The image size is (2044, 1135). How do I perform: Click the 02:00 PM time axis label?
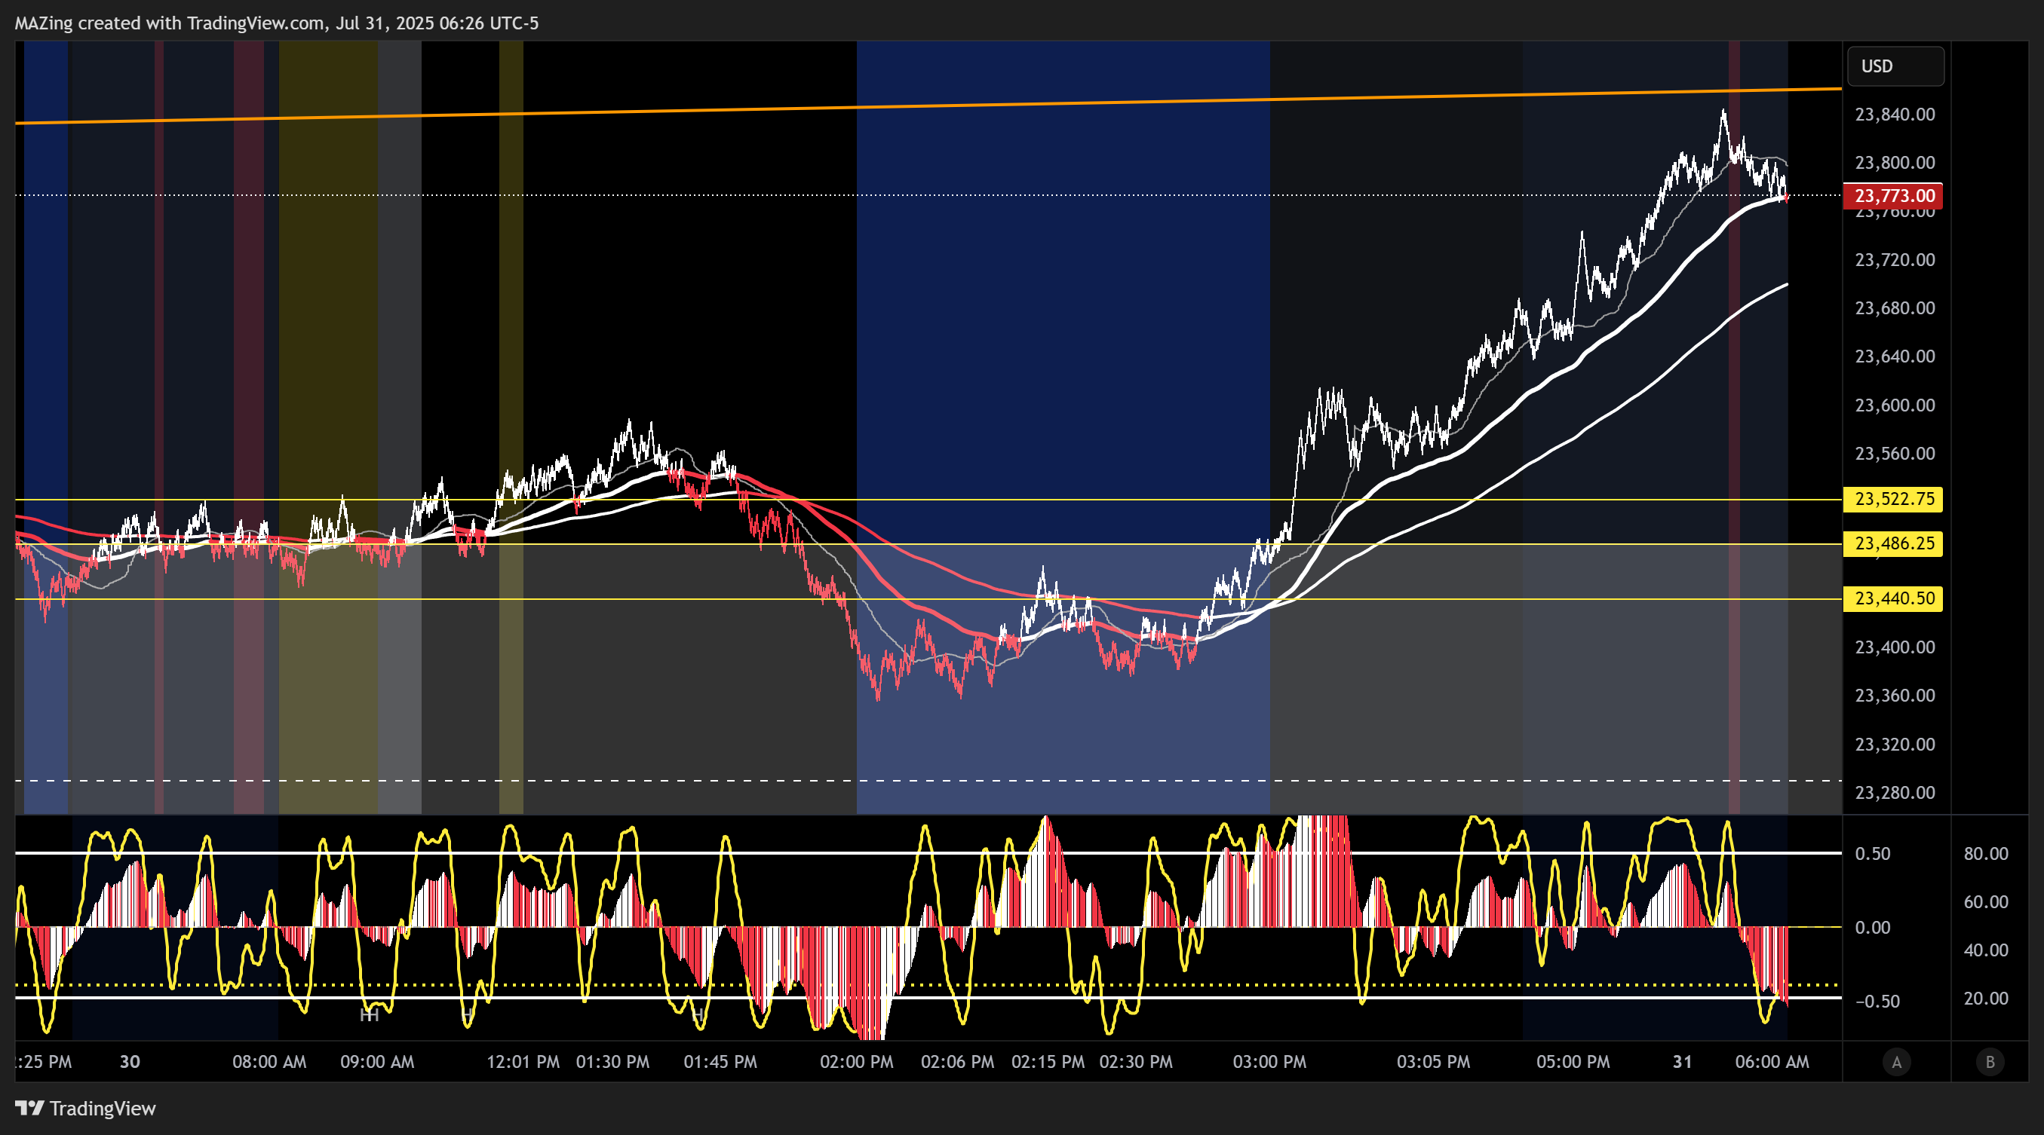coord(857,1062)
